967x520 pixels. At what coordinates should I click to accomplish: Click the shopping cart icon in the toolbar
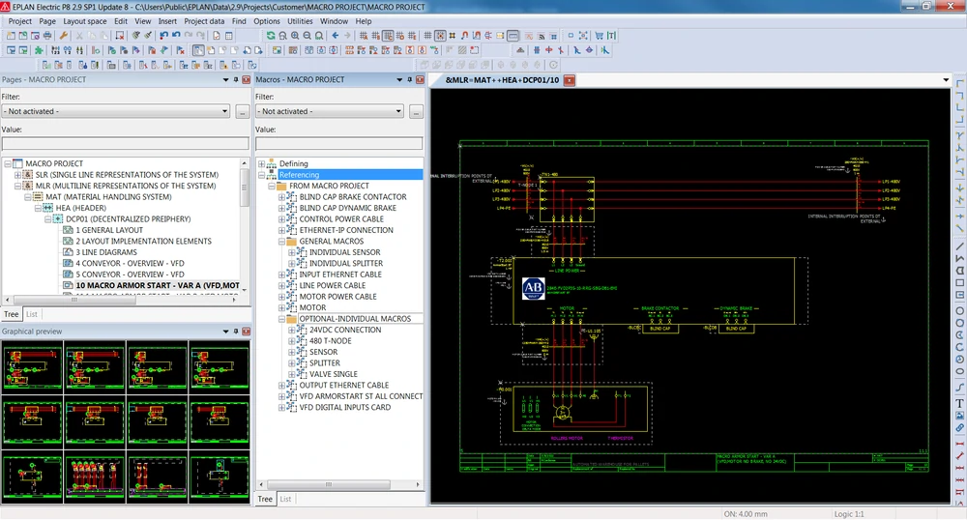pyautogui.click(x=599, y=36)
